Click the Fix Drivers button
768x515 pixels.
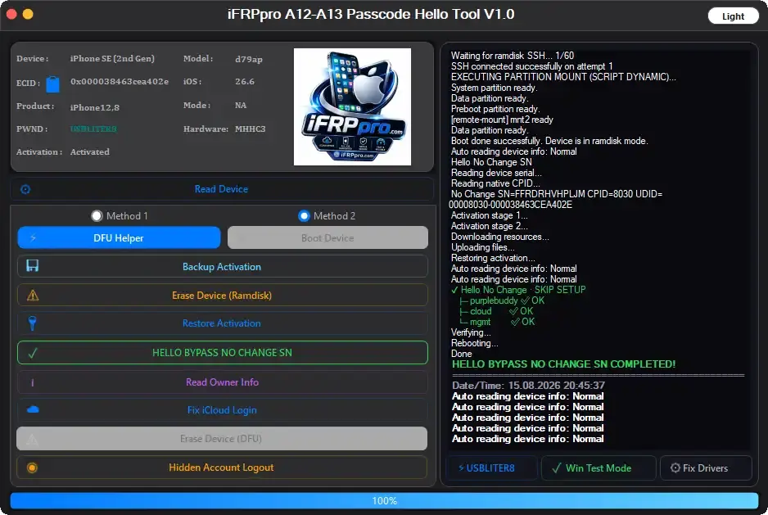(706, 468)
